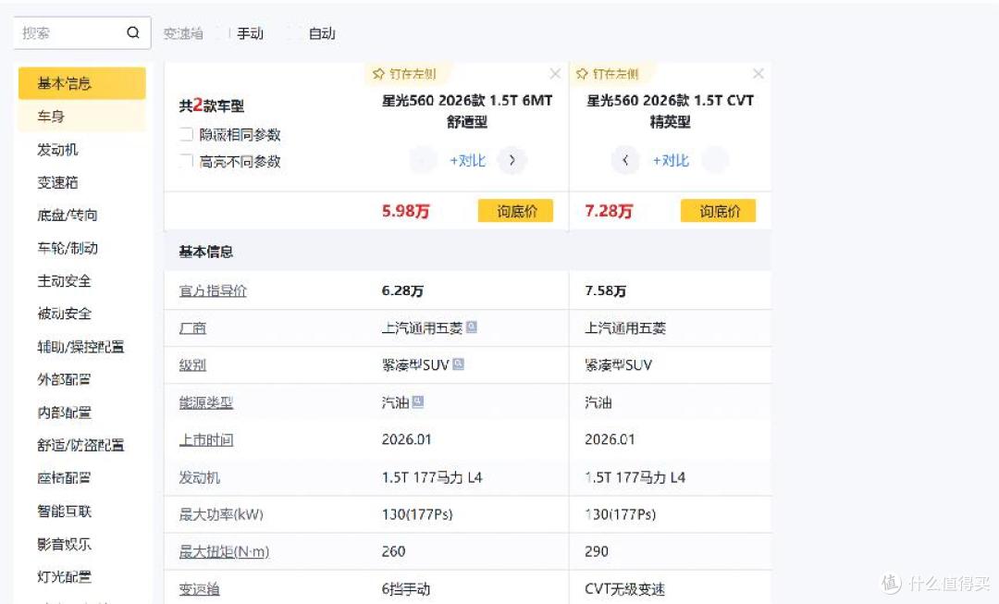
Task: Click info icon beside 汽油
Action: (418, 401)
